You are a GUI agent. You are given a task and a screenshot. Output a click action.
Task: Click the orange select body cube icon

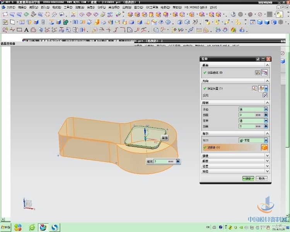click(264, 147)
